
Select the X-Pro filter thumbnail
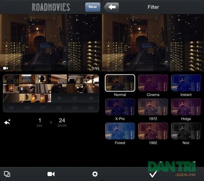click(x=120, y=107)
